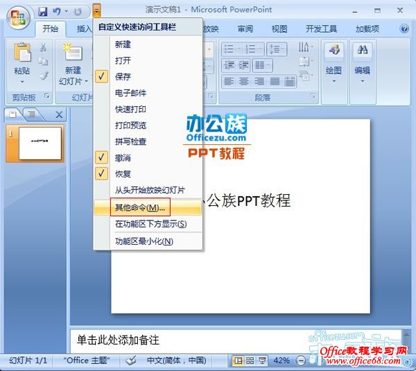Image resolution: width=416 pixels, height=371 pixels.
Task: Choose 其他命令(M)... menu item
Action: [x=148, y=207]
